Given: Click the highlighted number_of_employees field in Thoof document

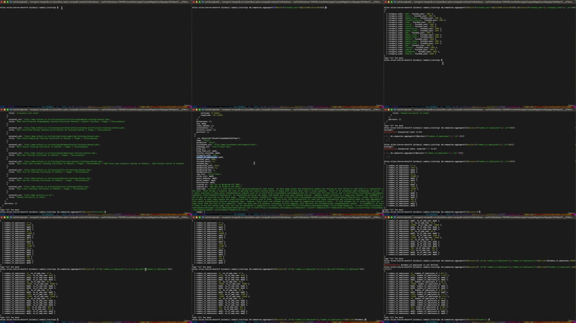Looking at the screenshot, I should 207,157.
